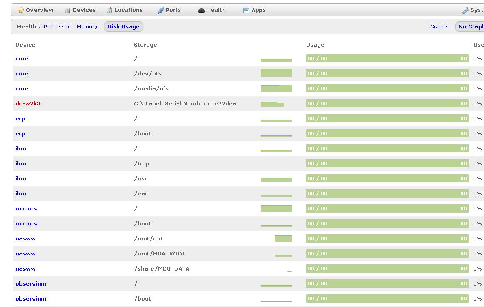Click the Health gauge icon
The height and width of the screenshot is (307, 484).
click(201, 11)
